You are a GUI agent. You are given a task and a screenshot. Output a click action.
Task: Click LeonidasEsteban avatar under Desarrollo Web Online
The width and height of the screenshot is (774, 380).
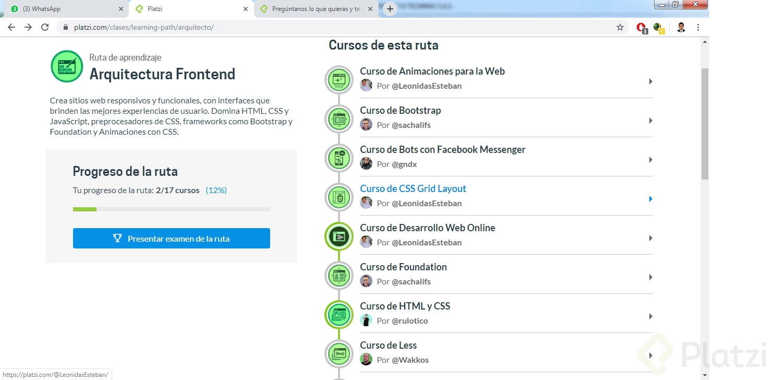366,242
